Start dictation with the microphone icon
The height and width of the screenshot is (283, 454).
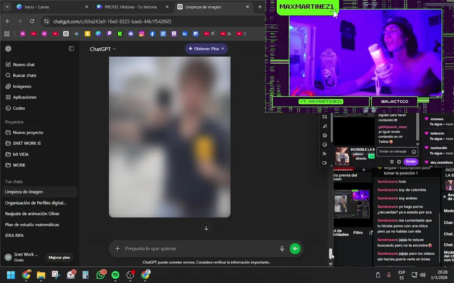tap(282, 248)
